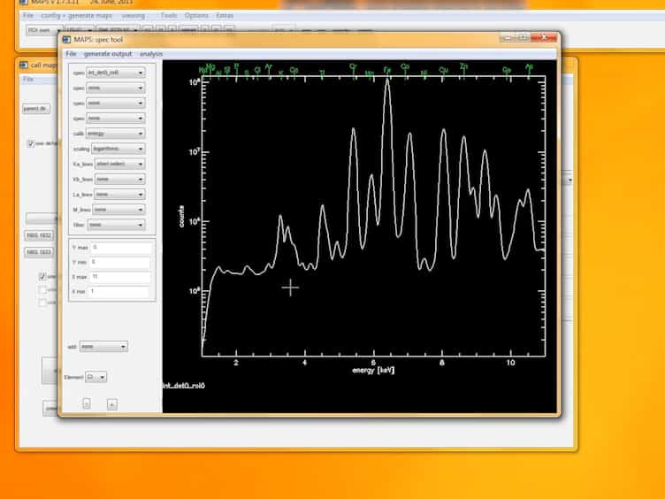This screenshot has height=499, width=665.
Task: Click the Y min input field
Action: pyautogui.click(x=121, y=262)
